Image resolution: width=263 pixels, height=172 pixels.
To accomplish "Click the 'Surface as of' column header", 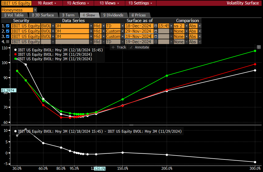I will pyautogui.click(x=139, y=21).
